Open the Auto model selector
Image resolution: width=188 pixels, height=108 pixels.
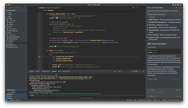click(156, 96)
